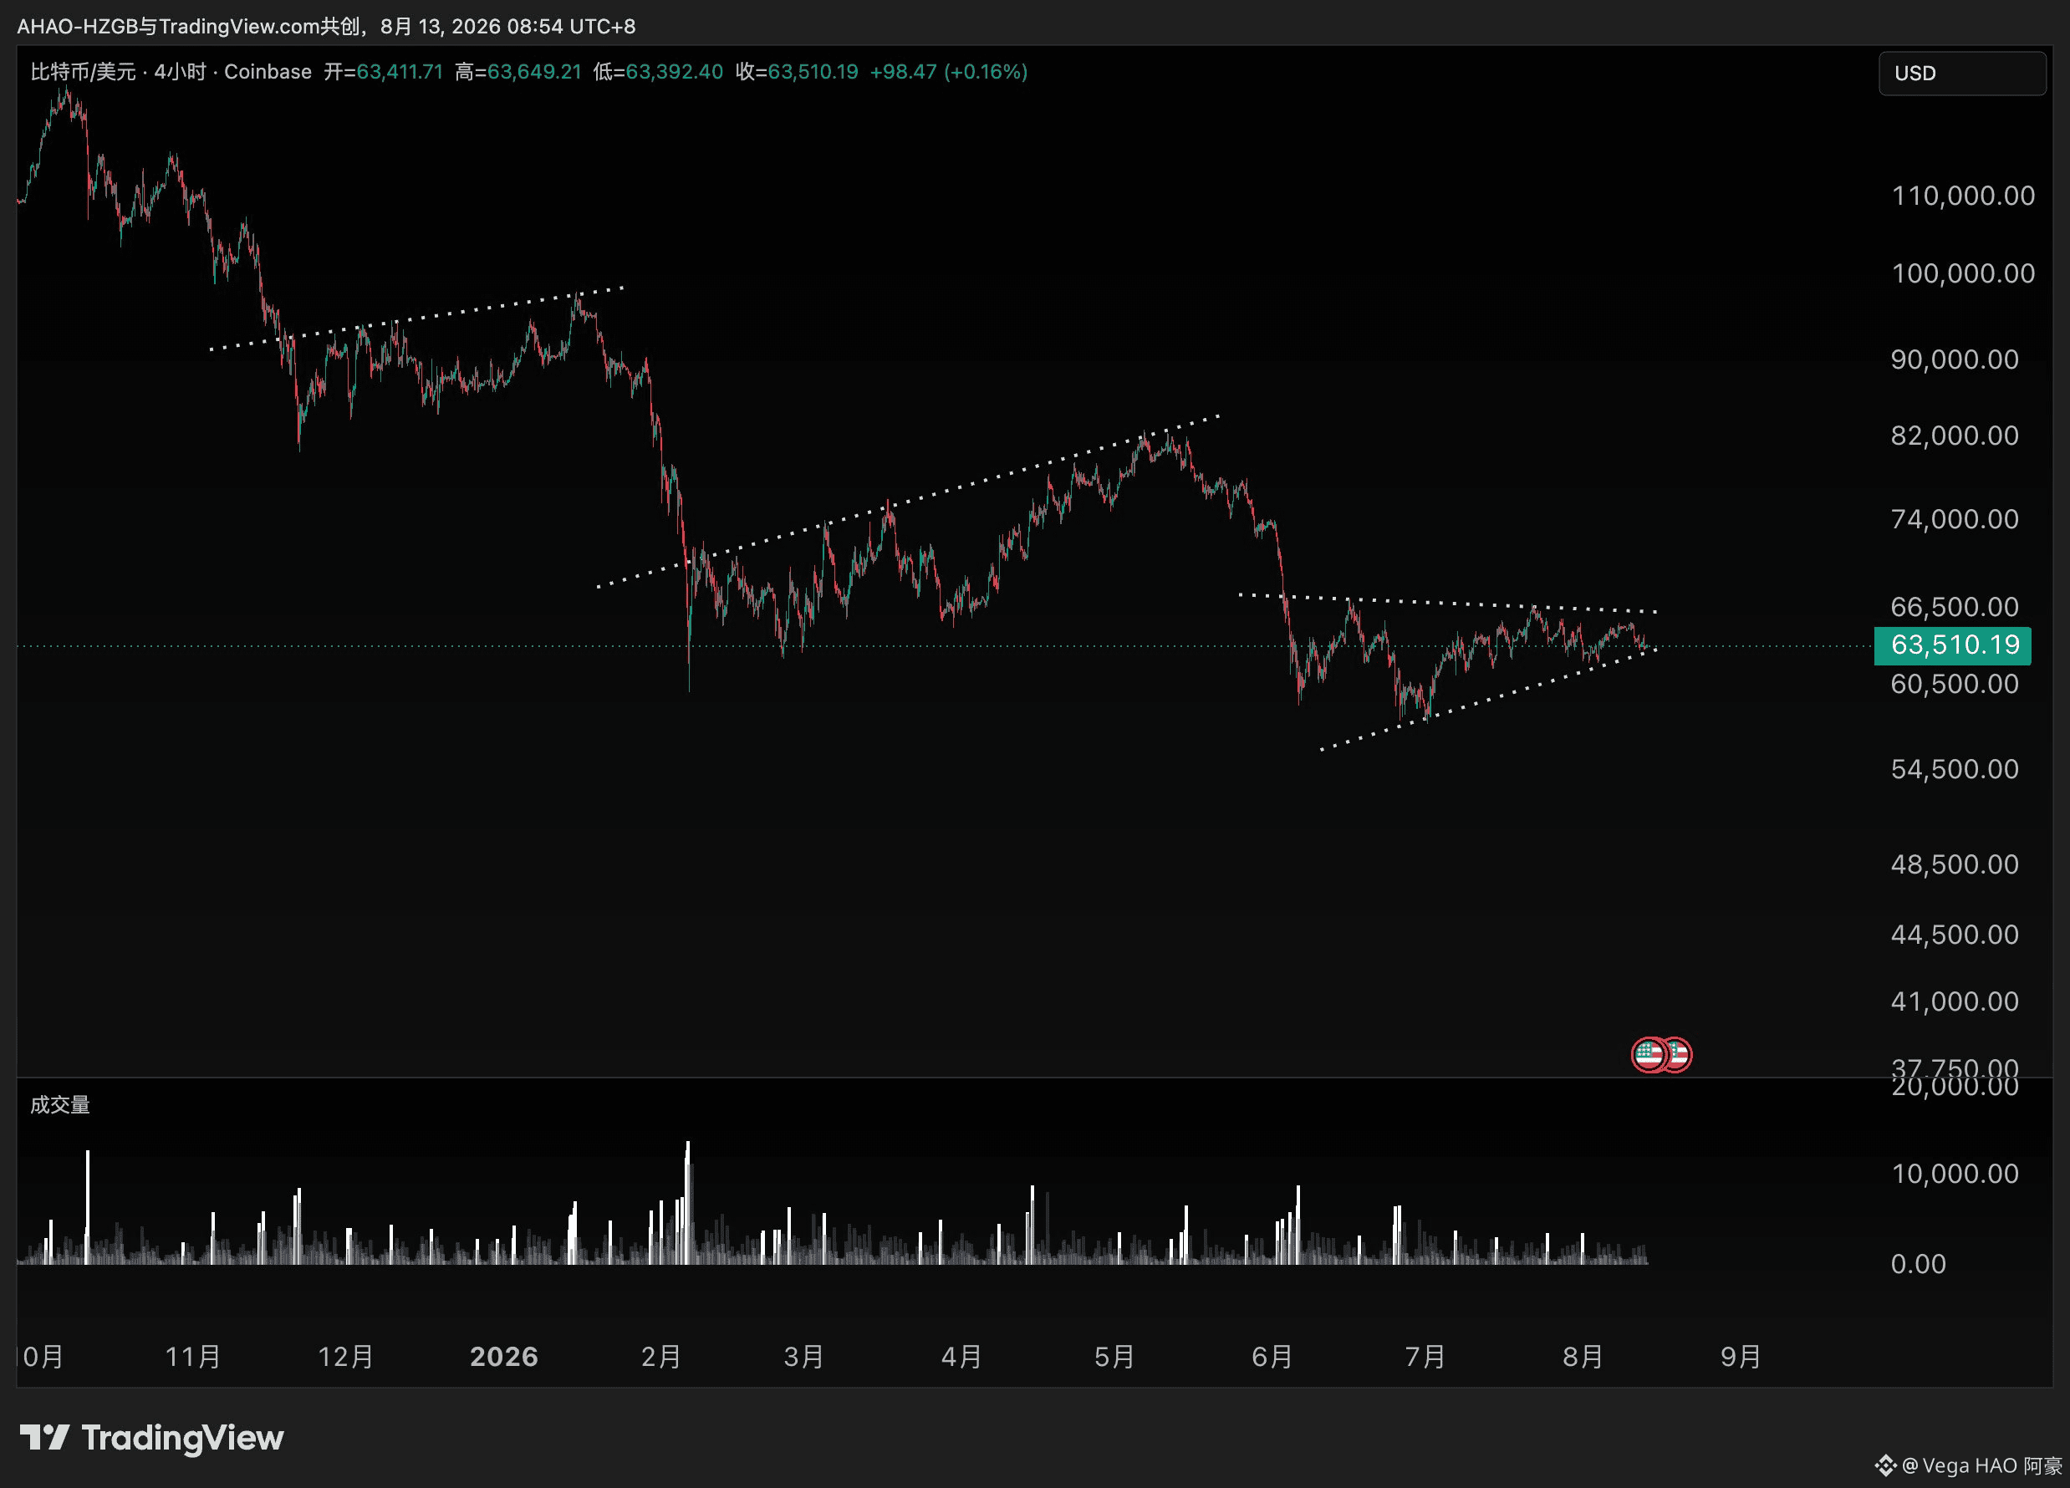The height and width of the screenshot is (1488, 2070).
Task: Click the 12月 time axis label
Action: point(346,1357)
